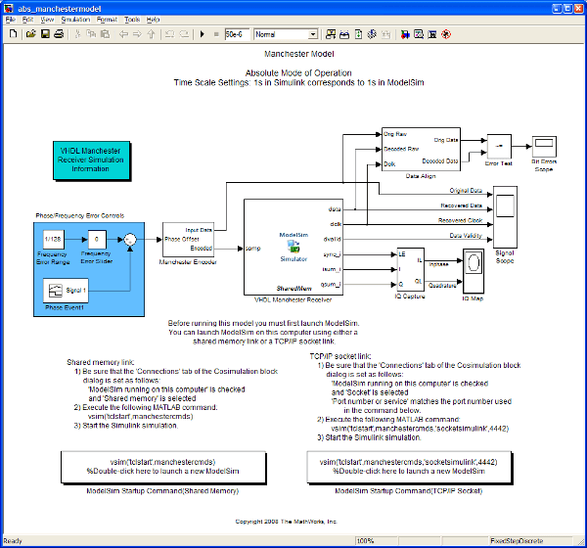Viewport: 587px width, 548px height.
Task: Click the ModelSim Startup Command Shared Memory block
Action: click(x=163, y=467)
